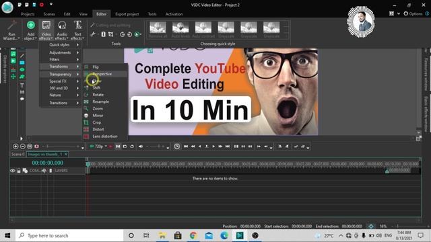Apply the Auto contrast quick style
431x242 pixels.
[x=203, y=30]
